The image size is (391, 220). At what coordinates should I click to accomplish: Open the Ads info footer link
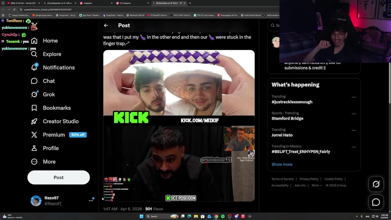point(300,185)
